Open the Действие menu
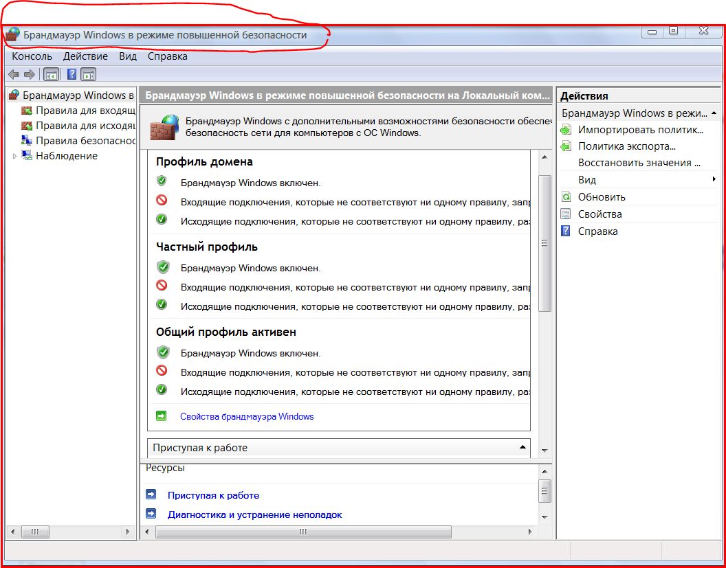This screenshot has height=568, width=726. point(86,56)
